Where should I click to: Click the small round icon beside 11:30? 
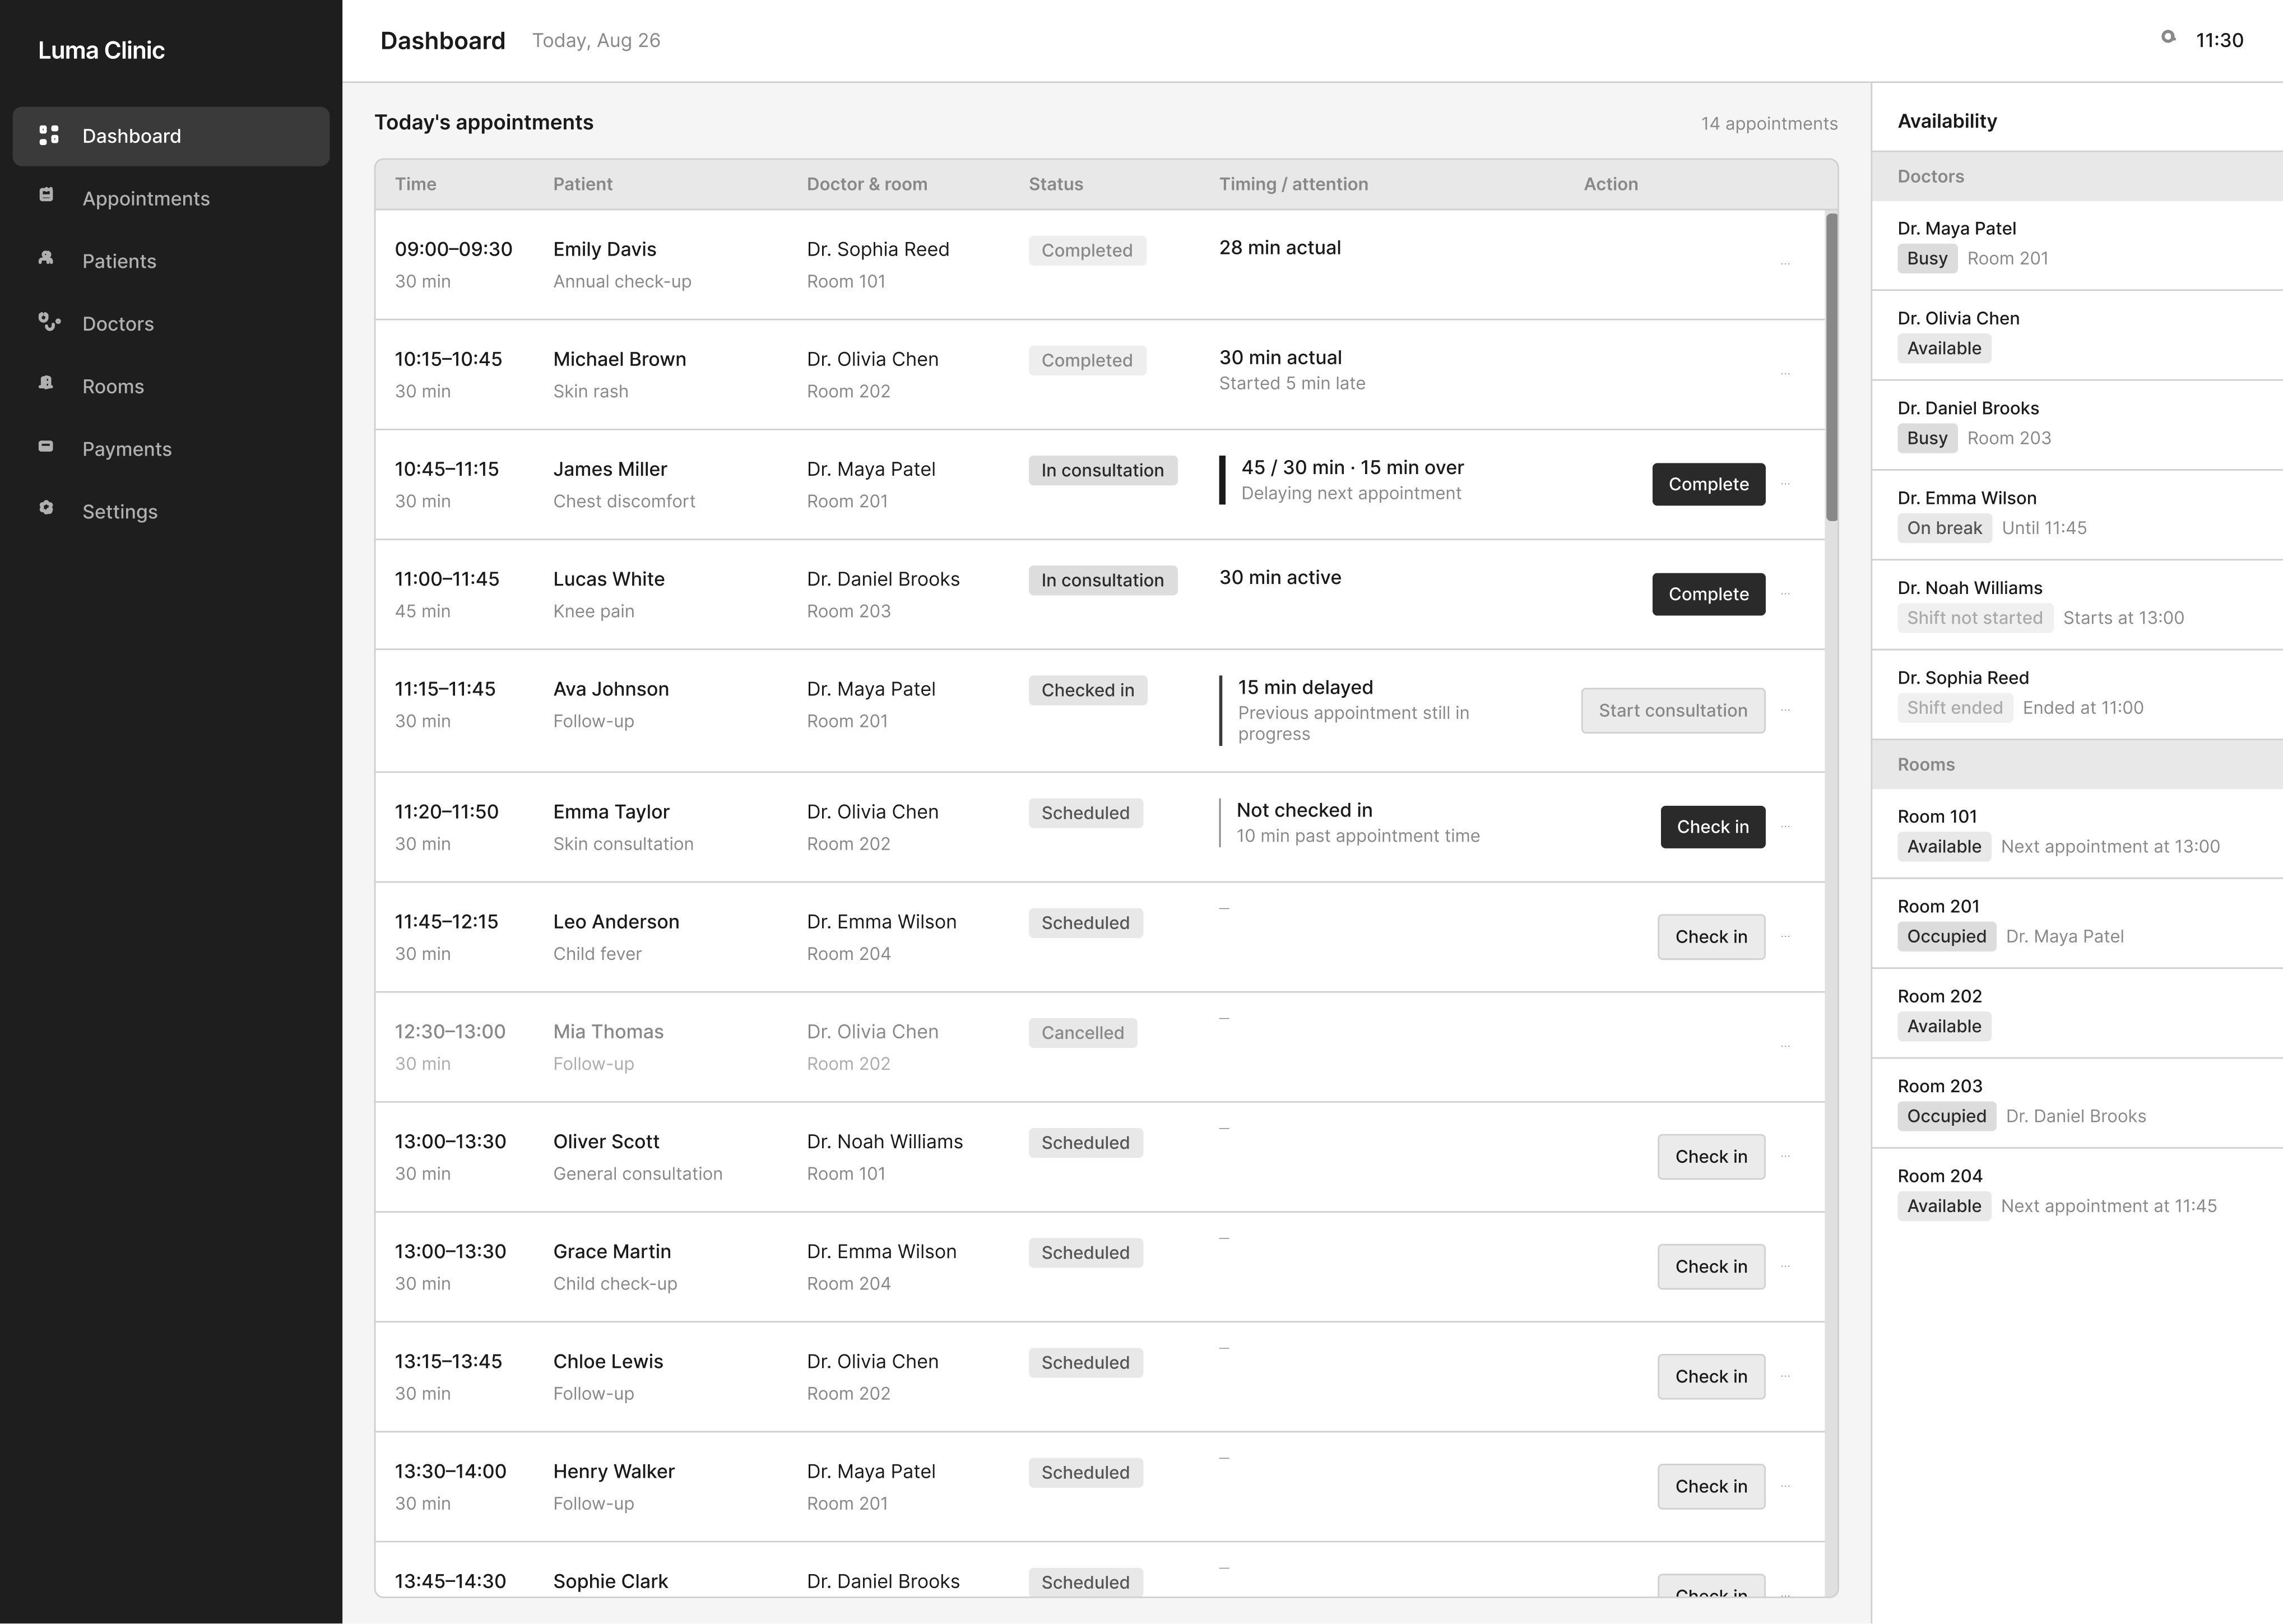pyautogui.click(x=2168, y=37)
